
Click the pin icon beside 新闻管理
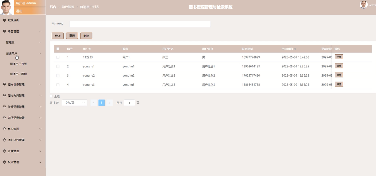tap(4, 151)
